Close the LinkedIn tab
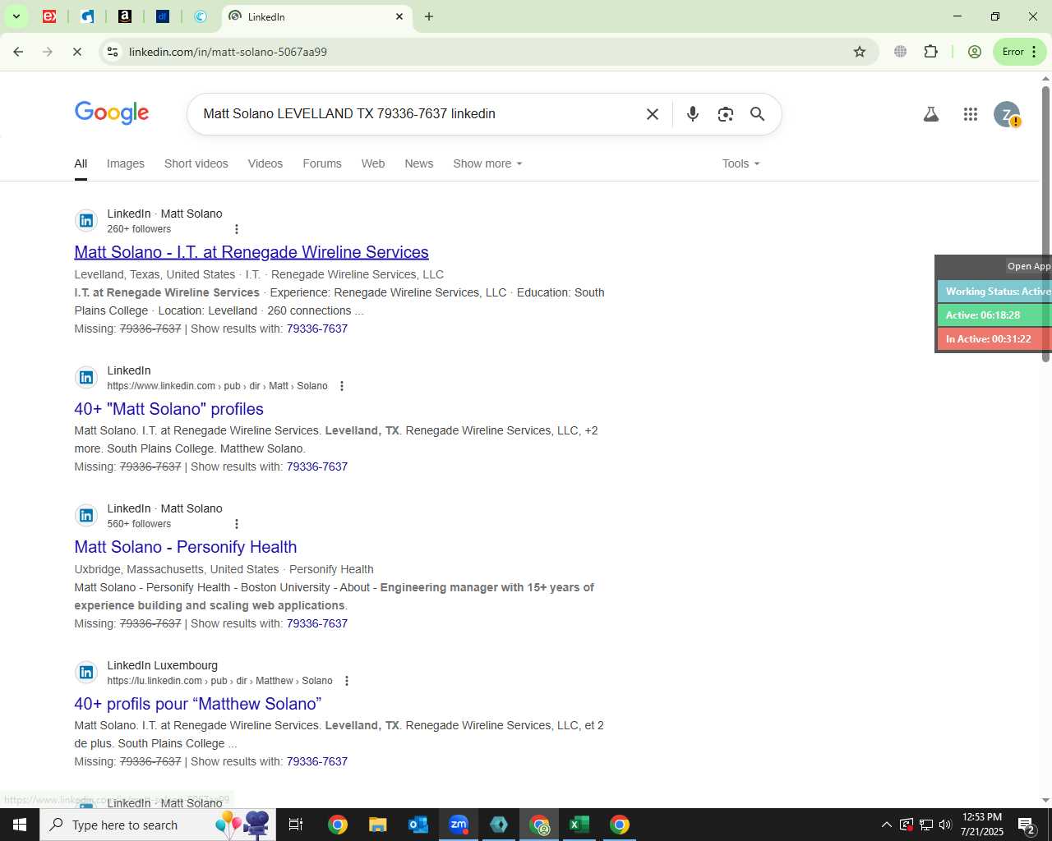1052x841 pixels. 399,16
